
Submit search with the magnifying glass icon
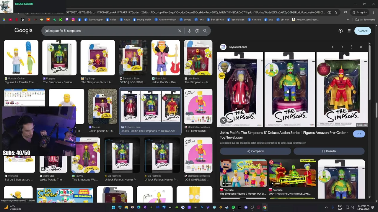point(205,31)
